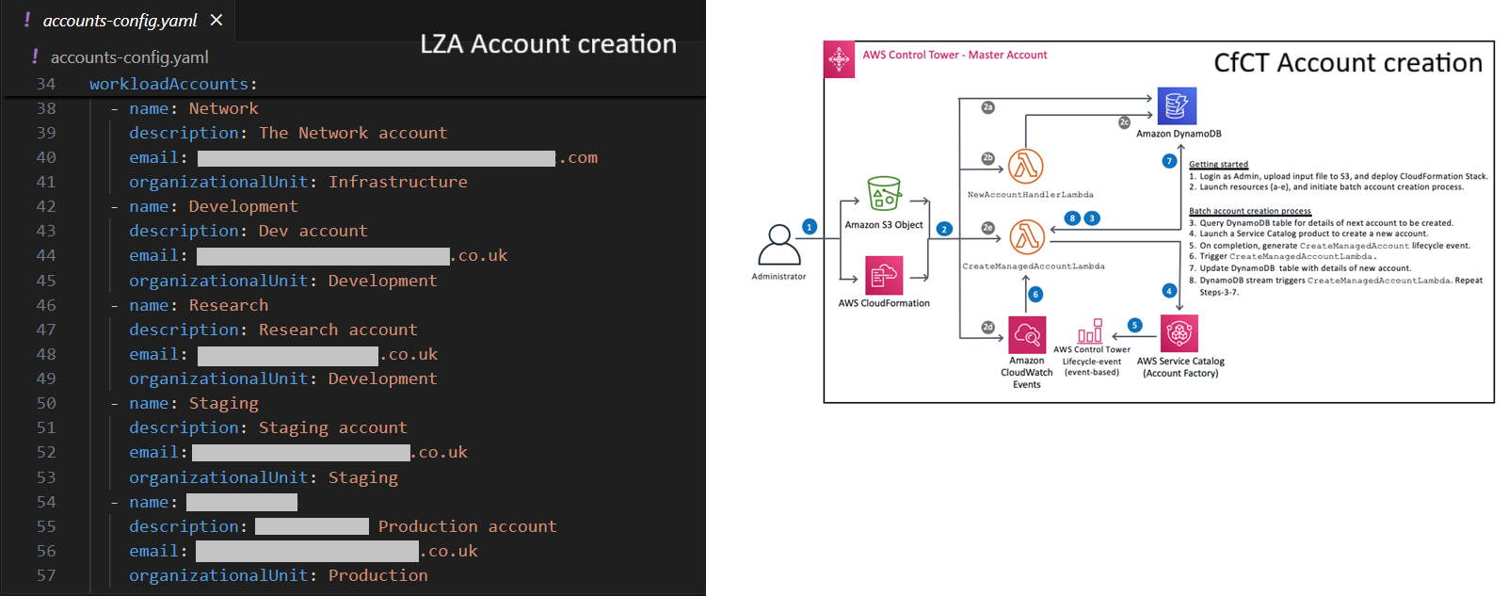
Task: Click the ".com" email suffix
Action: [579, 157]
